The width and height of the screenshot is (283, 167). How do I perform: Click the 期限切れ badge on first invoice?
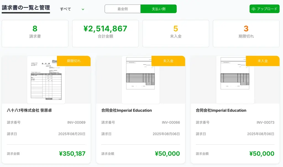click(74, 61)
